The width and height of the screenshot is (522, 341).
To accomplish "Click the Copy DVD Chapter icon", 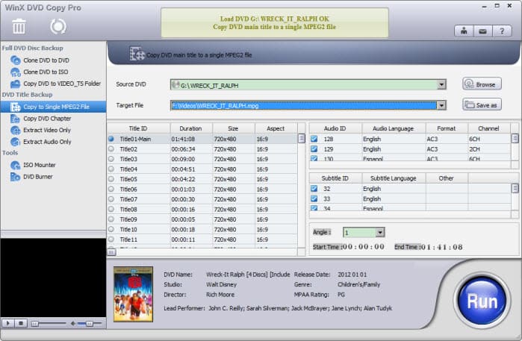I will [16, 119].
